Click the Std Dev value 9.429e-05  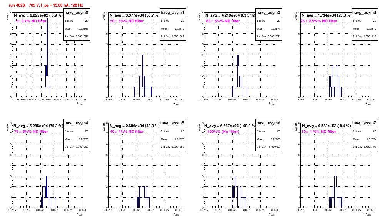pos(371,147)
